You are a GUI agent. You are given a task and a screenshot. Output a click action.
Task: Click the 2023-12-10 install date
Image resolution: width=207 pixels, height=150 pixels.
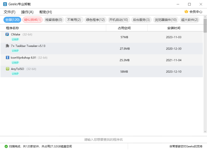tap(174, 72)
